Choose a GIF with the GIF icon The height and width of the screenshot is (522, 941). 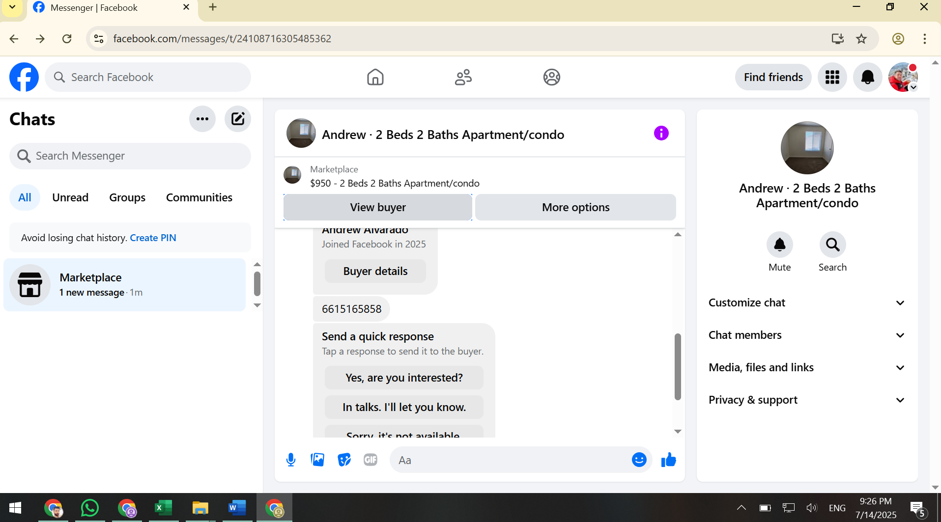point(371,460)
